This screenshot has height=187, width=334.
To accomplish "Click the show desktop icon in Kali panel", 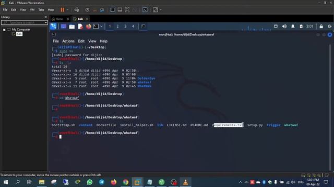I will [x=64, y=26].
